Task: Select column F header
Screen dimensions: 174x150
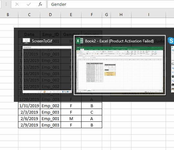Action: pos(92,14)
